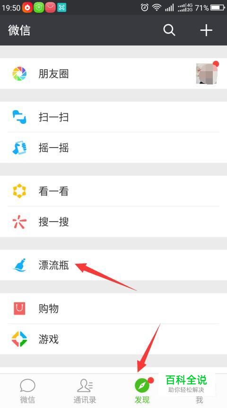Tap the 搜一搜 label
Screen dimensions: 227x408
click(x=54, y=222)
